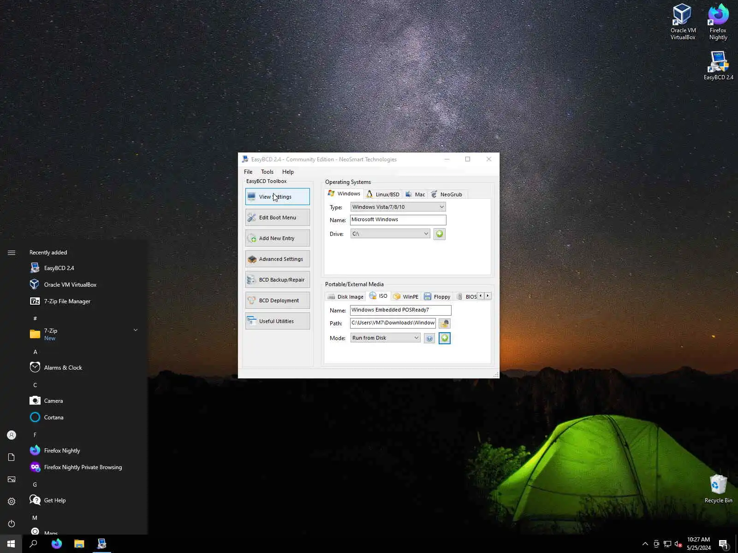Show hidden system tray icons
Screen dimensions: 738x553
[645, 544]
